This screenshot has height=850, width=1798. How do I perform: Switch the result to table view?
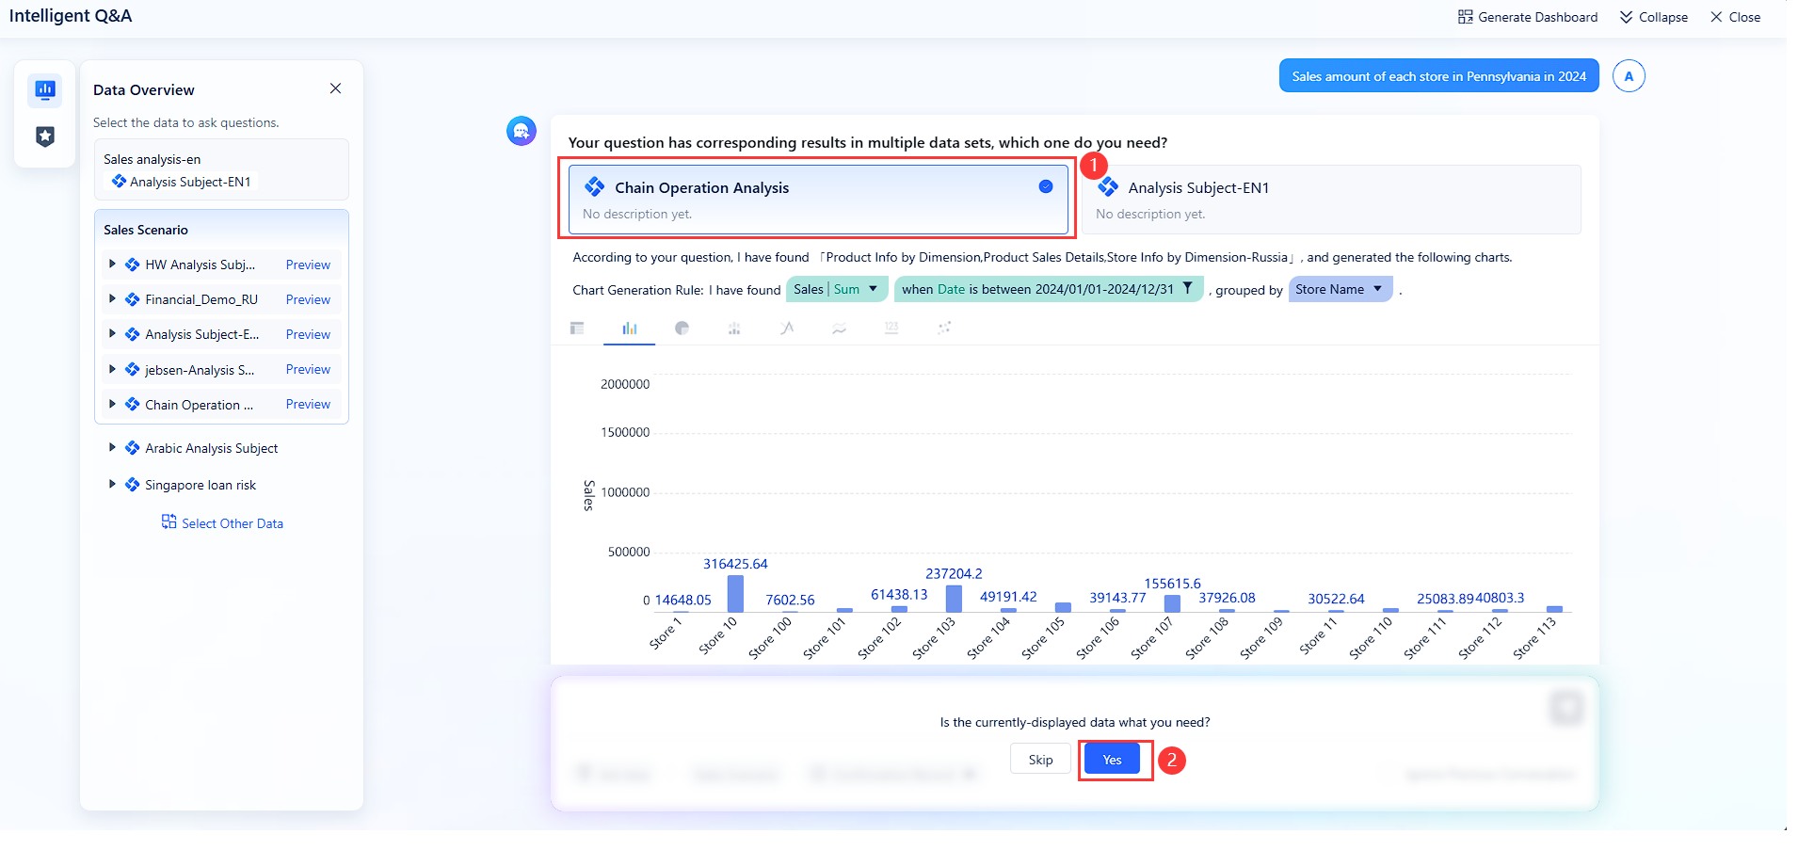[x=578, y=329]
